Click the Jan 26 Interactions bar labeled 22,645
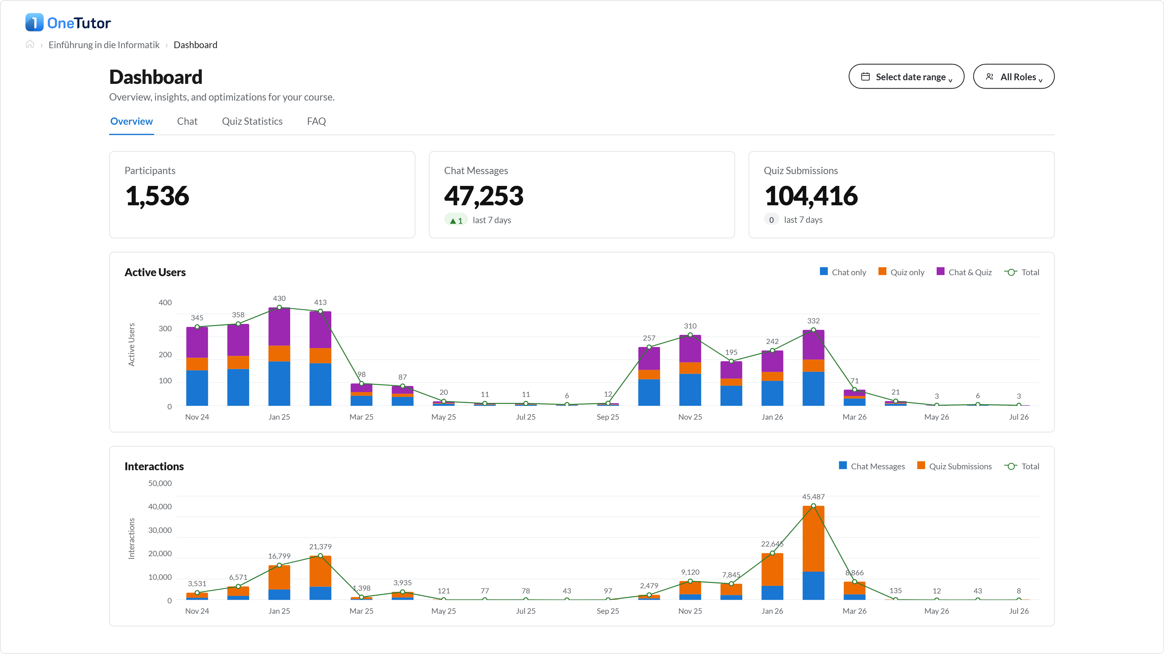Viewport: 1164px width, 654px height. [772, 576]
